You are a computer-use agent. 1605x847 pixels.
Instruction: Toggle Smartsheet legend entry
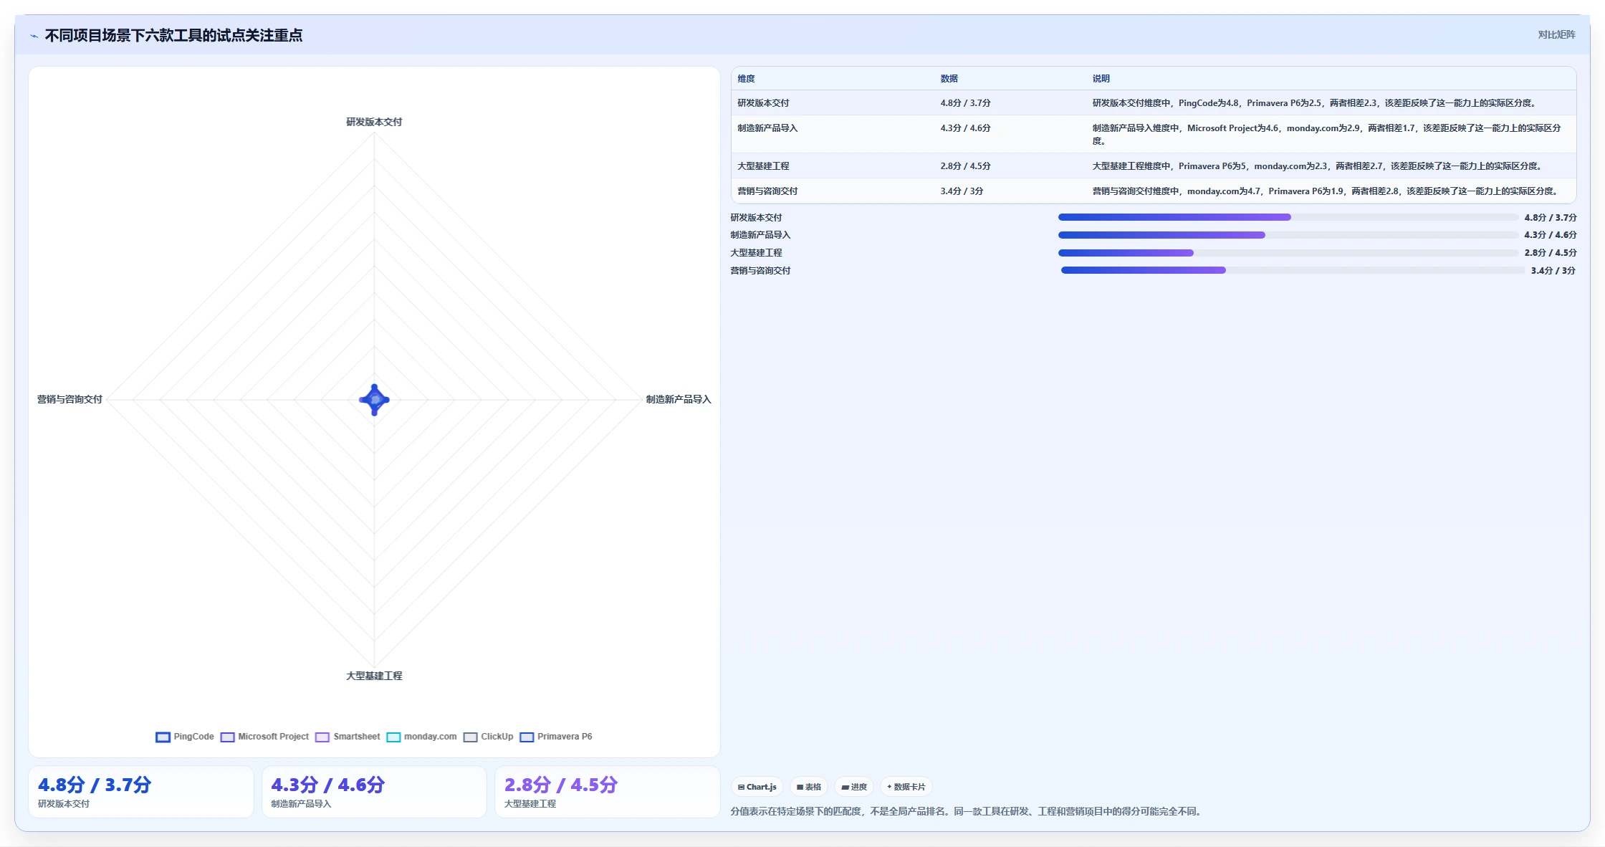click(348, 737)
